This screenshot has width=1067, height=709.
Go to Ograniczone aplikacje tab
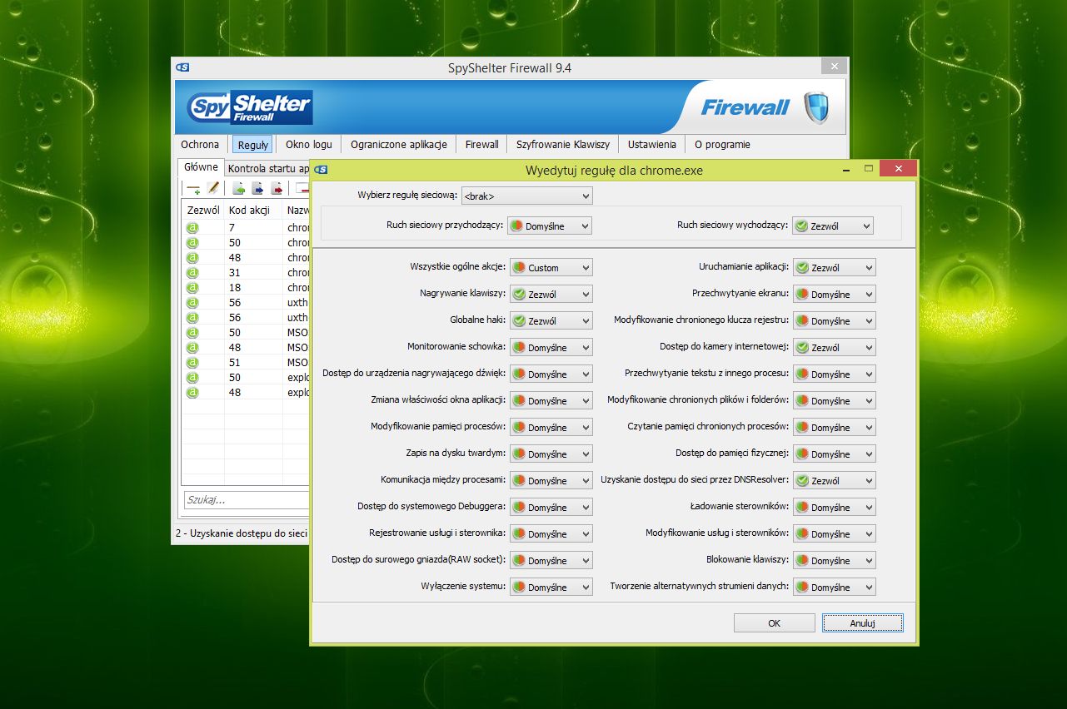(399, 145)
